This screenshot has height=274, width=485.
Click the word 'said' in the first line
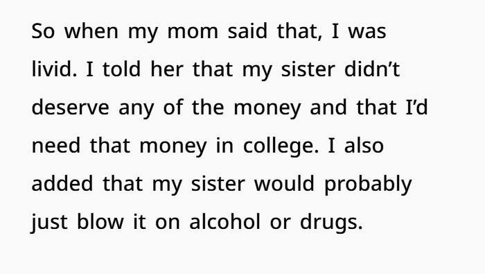click(247, 31)
